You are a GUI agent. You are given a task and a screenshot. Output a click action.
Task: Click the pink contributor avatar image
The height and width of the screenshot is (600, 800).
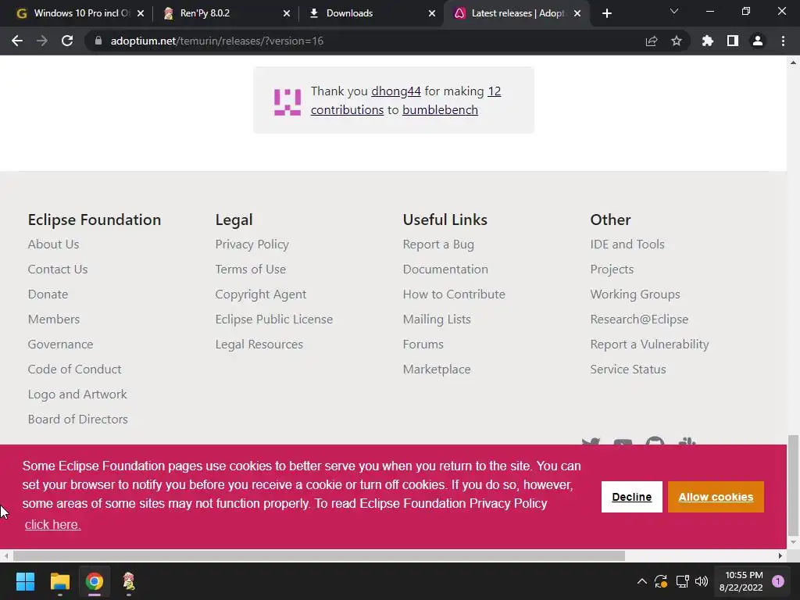(287, 102)
